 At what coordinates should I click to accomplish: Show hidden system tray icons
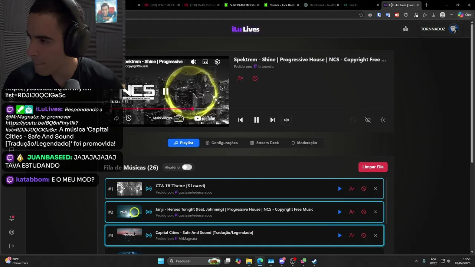[x=416, y=261]
